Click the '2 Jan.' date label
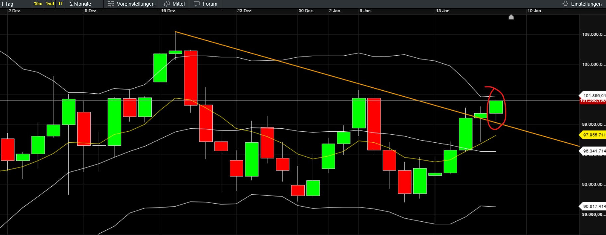Image resolution: width=606 pixels, height=235 pixels. (335, 11)
